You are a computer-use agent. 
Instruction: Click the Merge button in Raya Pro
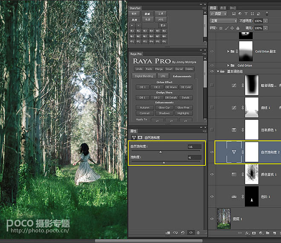[159, 69]
